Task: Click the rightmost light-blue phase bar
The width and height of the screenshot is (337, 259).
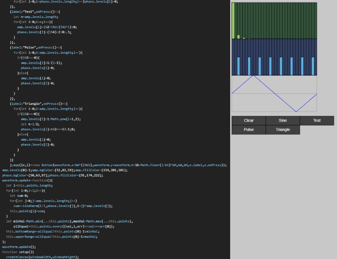Action: pos(313,66)
